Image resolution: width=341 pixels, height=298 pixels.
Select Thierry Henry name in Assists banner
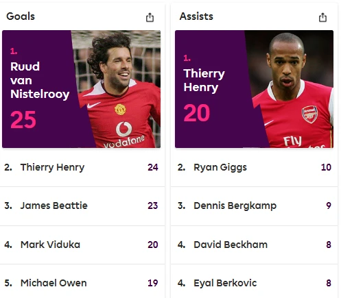point(204,81)
